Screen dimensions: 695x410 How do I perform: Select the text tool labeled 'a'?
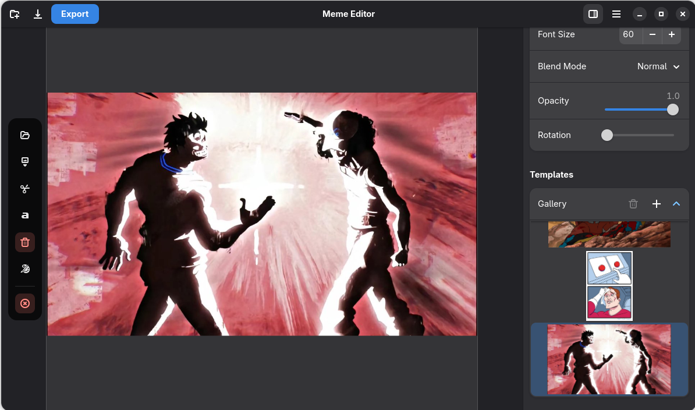pos(25,215)
